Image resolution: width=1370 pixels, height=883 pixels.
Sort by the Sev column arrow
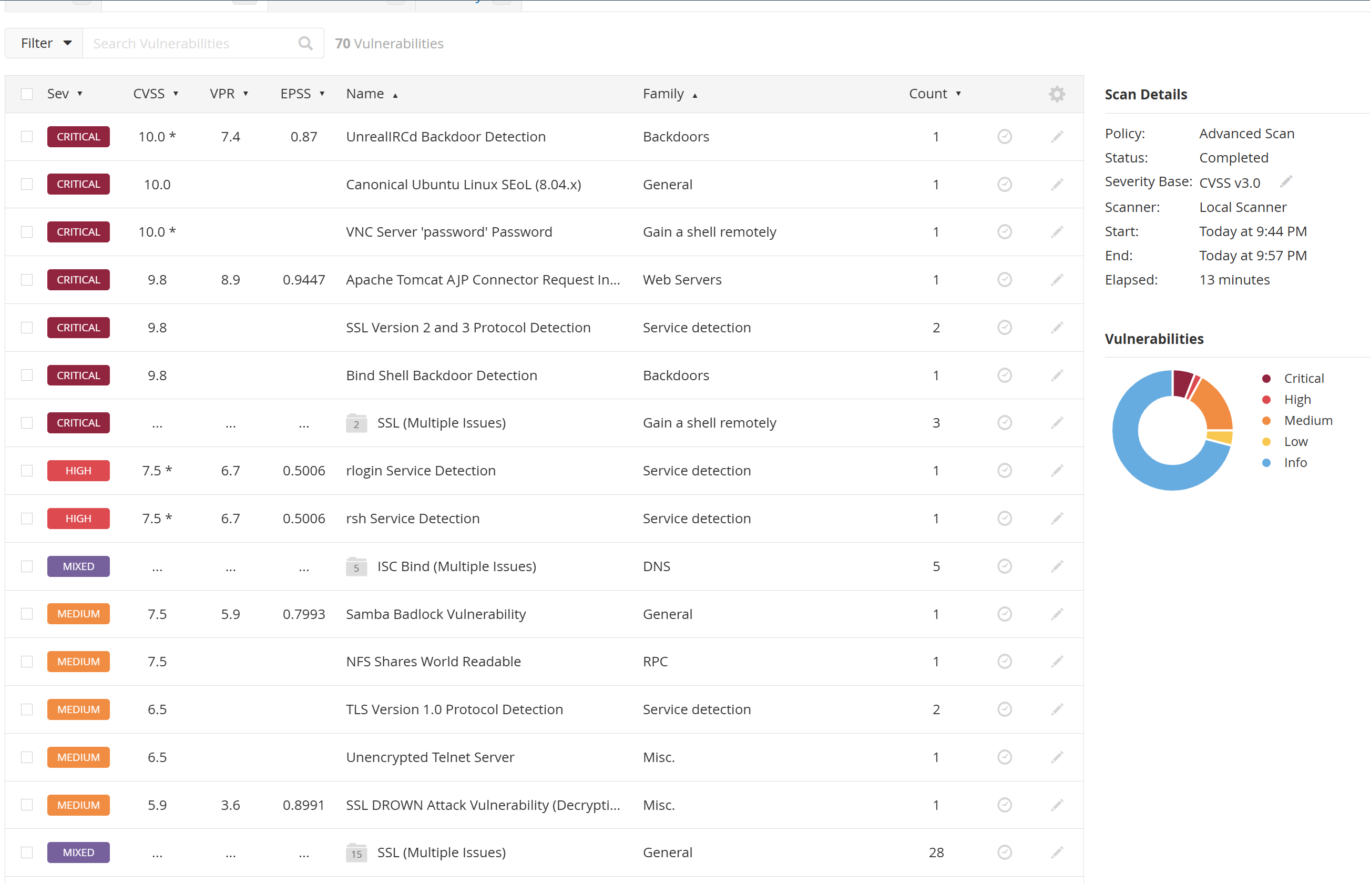pos(79,94)
